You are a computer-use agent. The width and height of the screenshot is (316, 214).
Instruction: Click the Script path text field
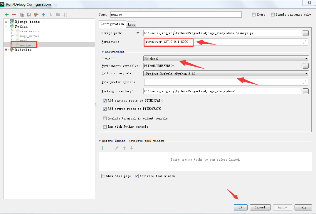pyautogui.click(x=223, y=33)
